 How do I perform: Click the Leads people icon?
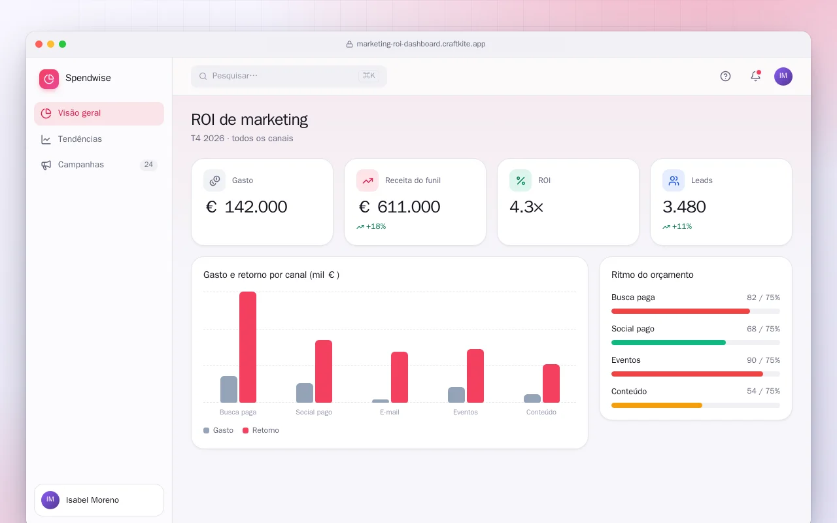(674, 180)
